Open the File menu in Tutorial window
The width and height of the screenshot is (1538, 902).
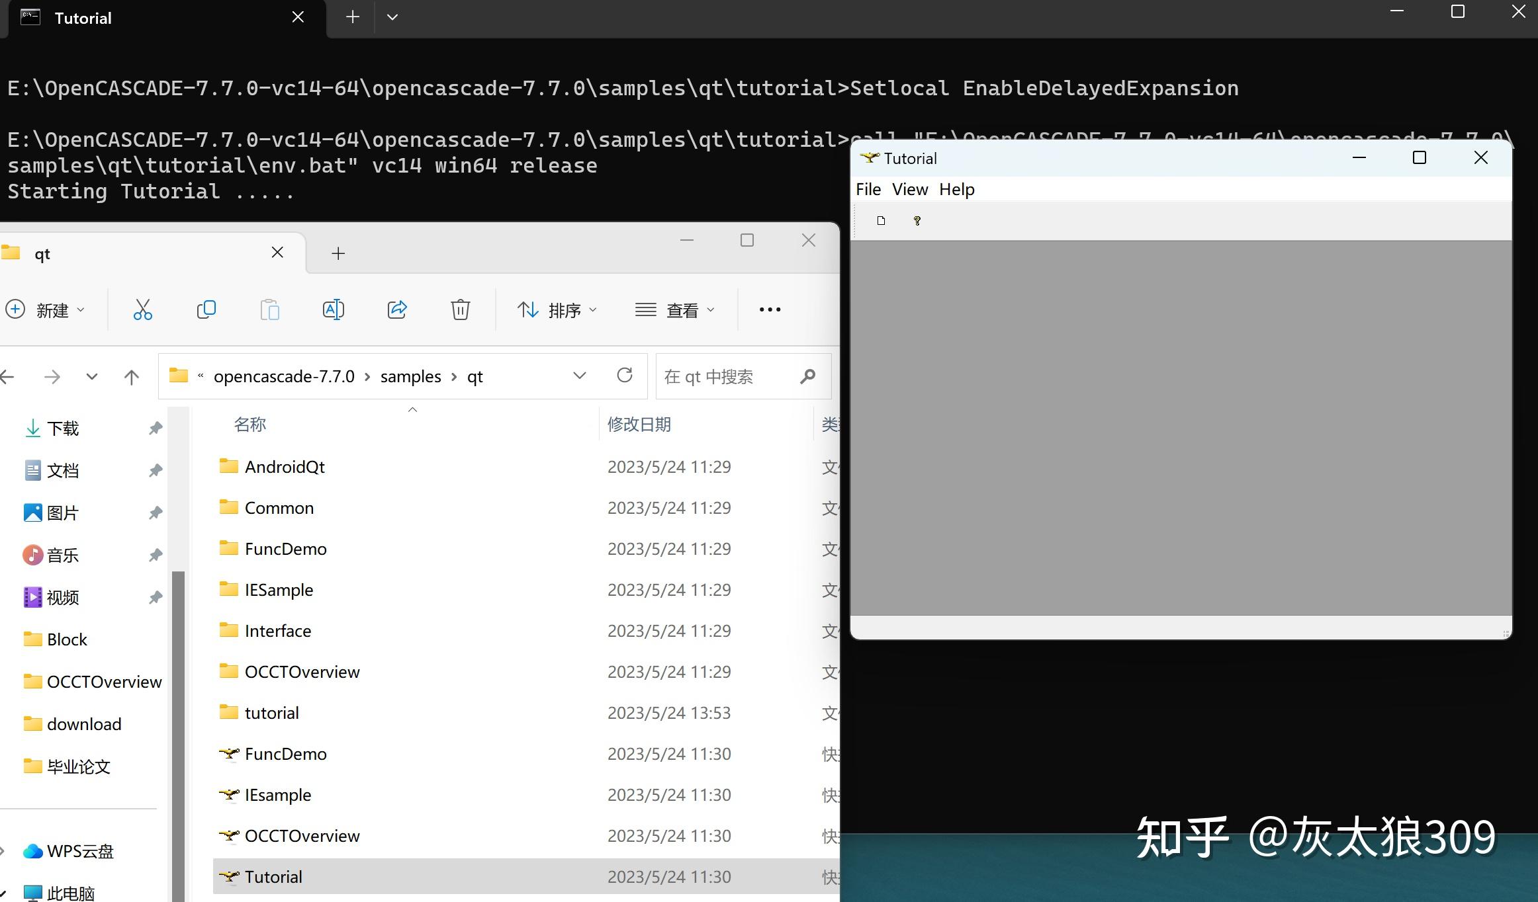click(868, 190)
